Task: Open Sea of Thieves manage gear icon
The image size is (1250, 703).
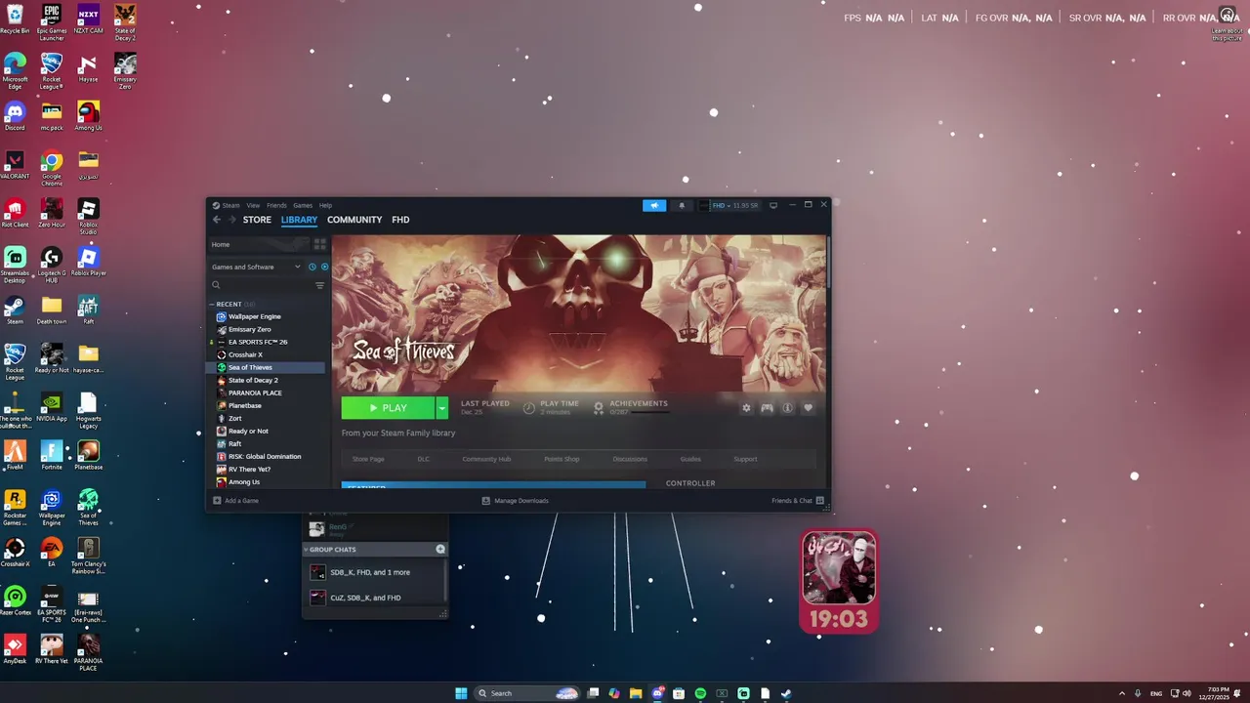Action: point(746,408)
